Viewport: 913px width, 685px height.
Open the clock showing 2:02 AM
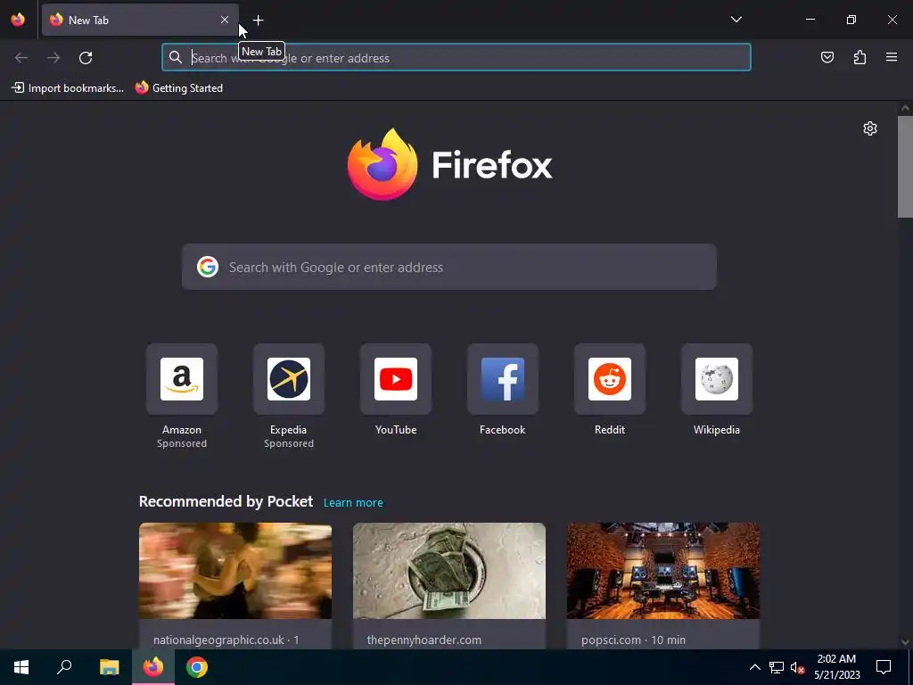tap(836, 667)
